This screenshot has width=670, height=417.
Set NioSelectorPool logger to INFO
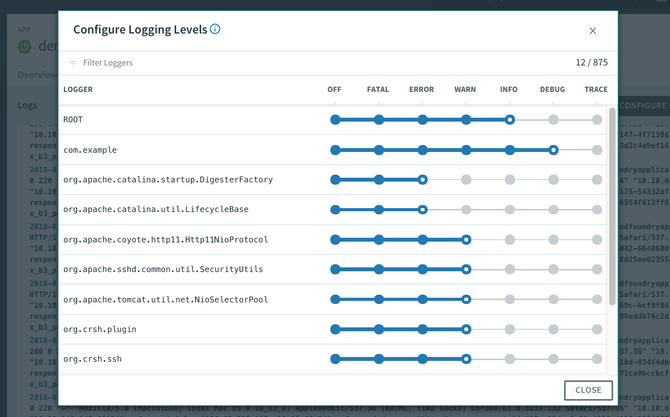click(x=510, y=299)
